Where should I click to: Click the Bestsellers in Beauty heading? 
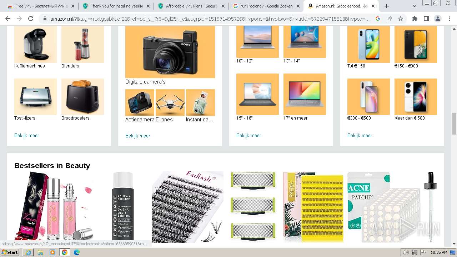[x=52, y=166]
